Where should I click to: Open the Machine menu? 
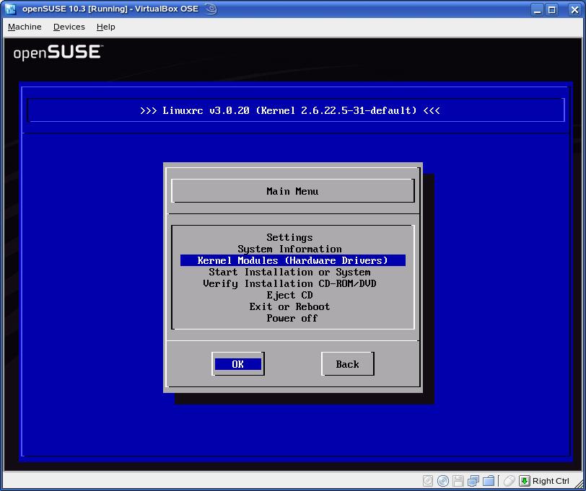click(25, 27)
